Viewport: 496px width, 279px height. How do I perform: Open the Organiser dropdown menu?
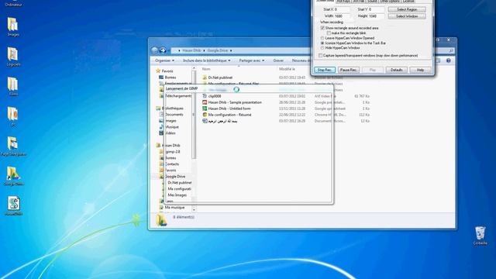click(164, 60)
